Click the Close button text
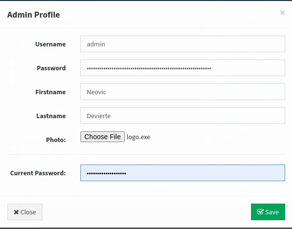The width and height of the screenshot is (292, 229). 28,212
